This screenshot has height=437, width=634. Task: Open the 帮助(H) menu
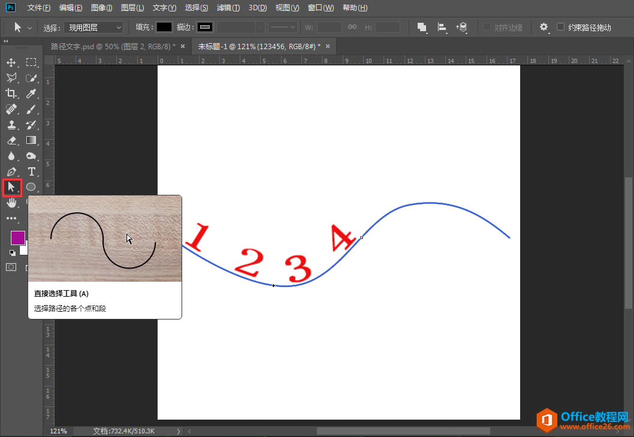point(355,8)
